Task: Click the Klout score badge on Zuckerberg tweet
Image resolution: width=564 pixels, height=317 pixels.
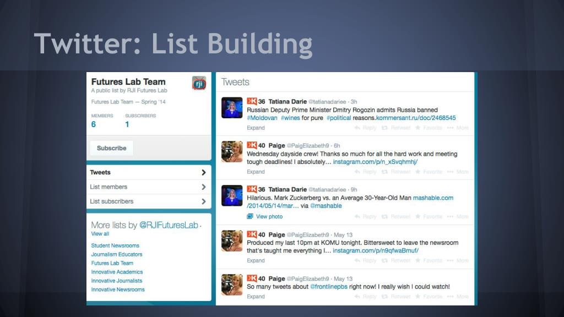Action: coord(256,189)
